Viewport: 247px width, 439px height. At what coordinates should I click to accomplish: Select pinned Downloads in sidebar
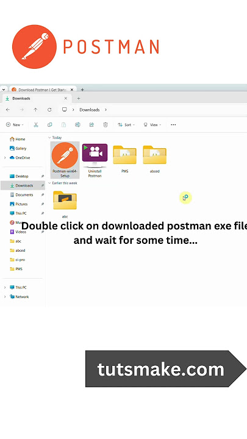[x=23, y=185]
